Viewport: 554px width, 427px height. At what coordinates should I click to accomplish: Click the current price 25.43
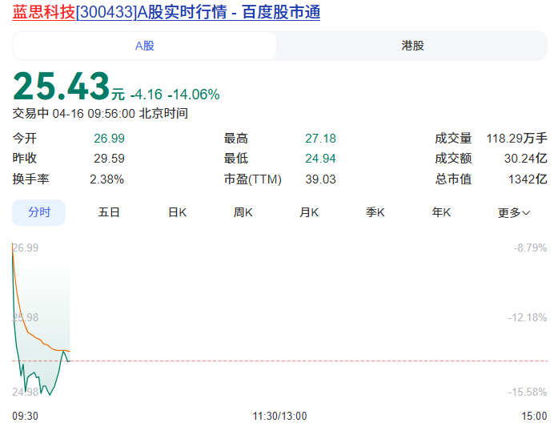[61, 87]
